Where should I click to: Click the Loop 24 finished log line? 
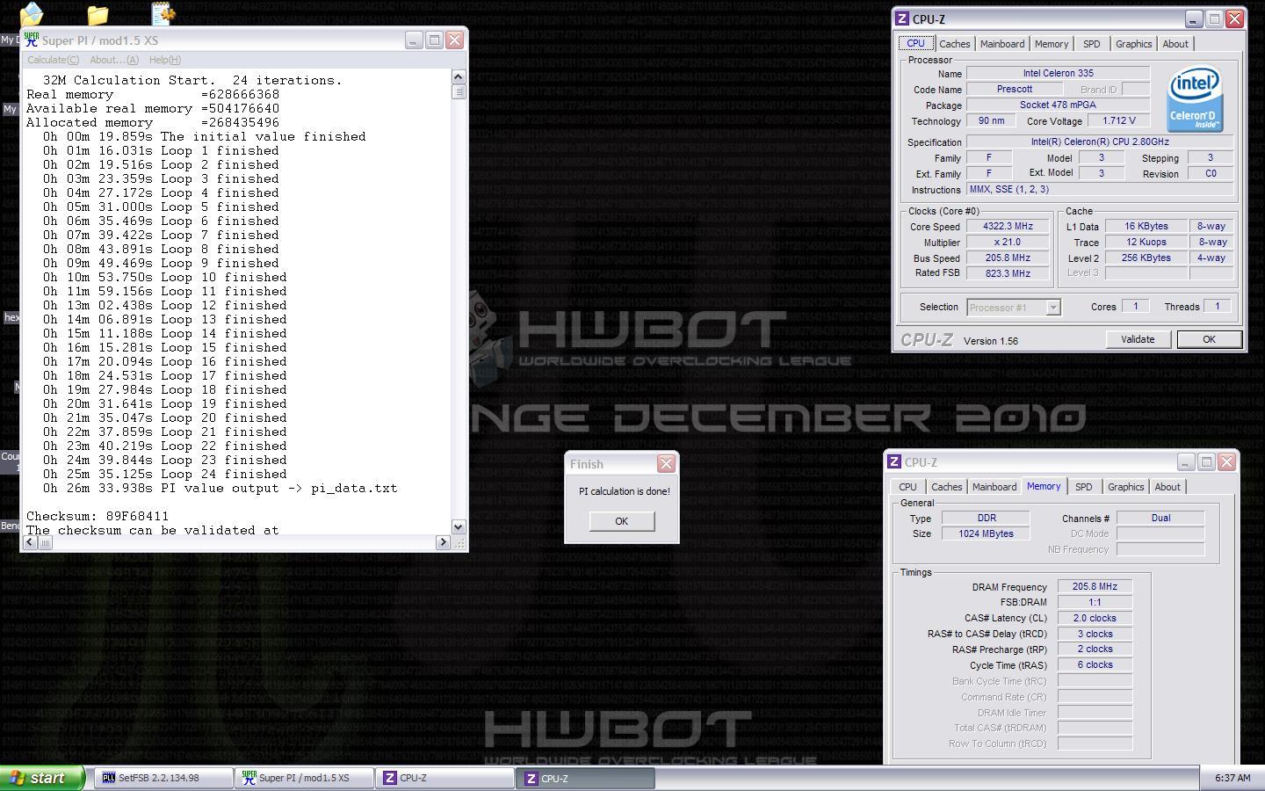(165, 474)
